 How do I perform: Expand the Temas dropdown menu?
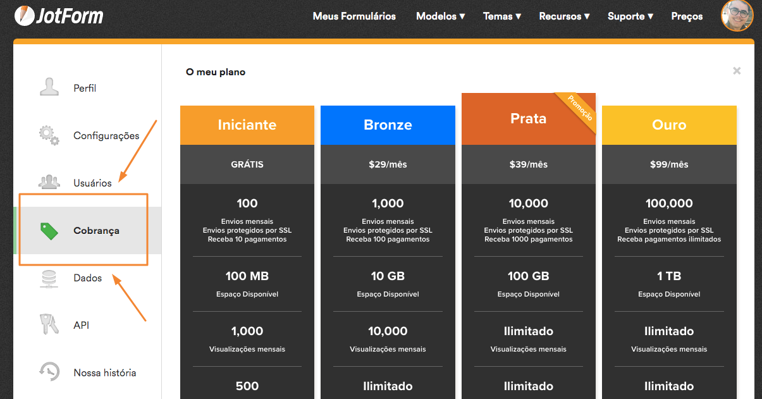502,16
